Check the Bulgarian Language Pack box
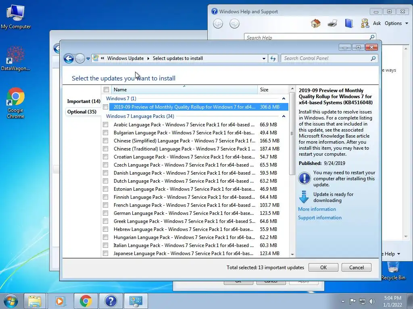The width and height of the screenshot is (413, 309). 106,133
